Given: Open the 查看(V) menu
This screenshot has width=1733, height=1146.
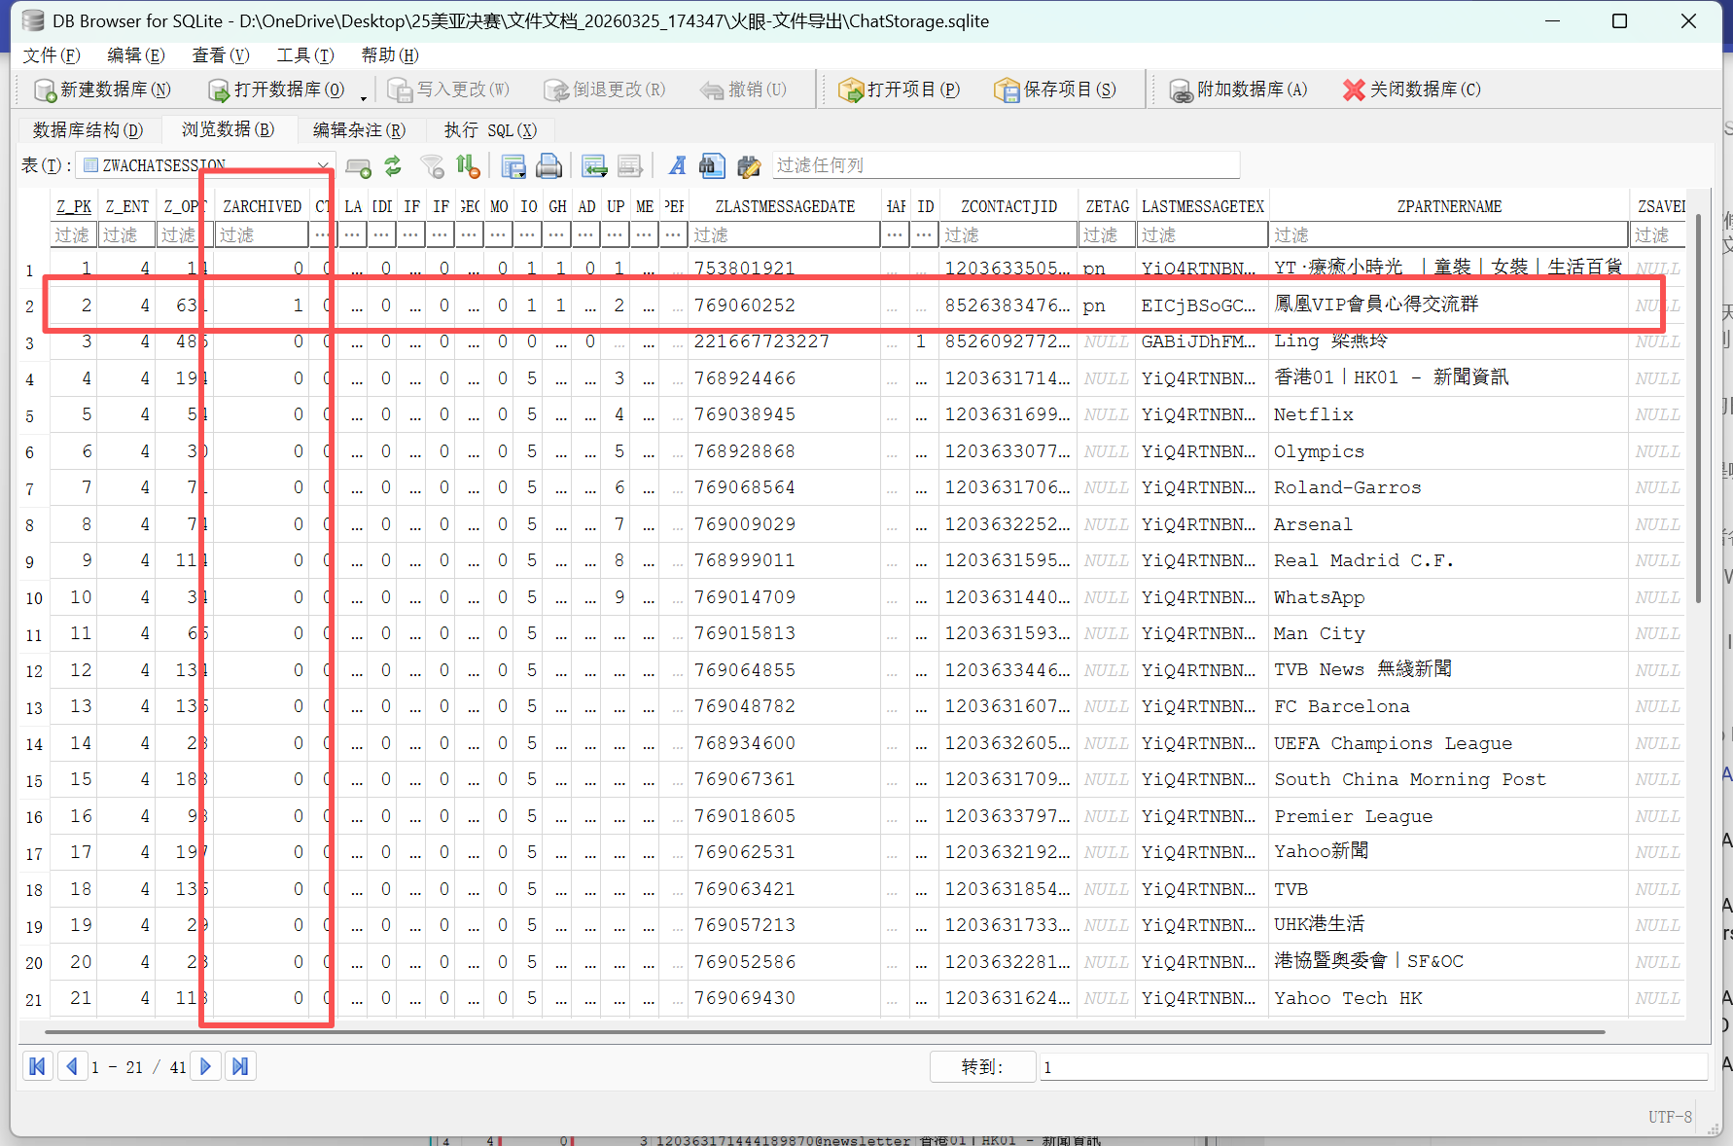Looking at the screenshot, I should (x=221, y=55).
